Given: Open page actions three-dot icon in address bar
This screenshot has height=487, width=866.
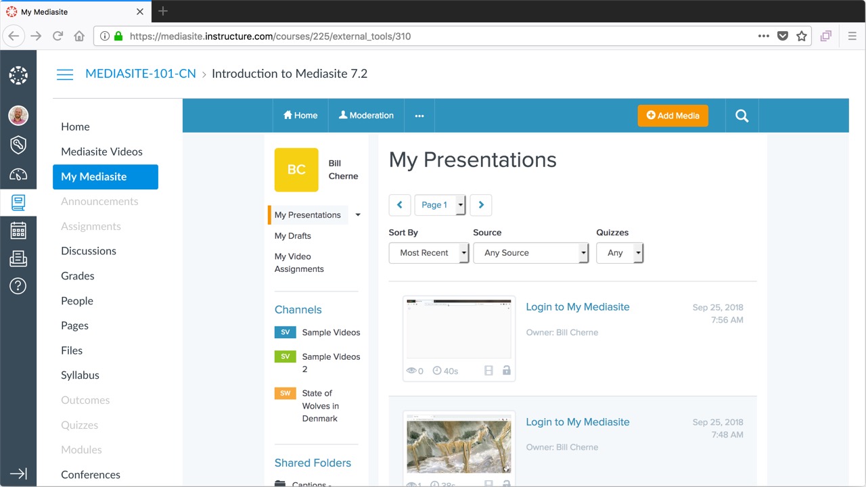Looking at the screenshot, I should click(x=764, y=36).
